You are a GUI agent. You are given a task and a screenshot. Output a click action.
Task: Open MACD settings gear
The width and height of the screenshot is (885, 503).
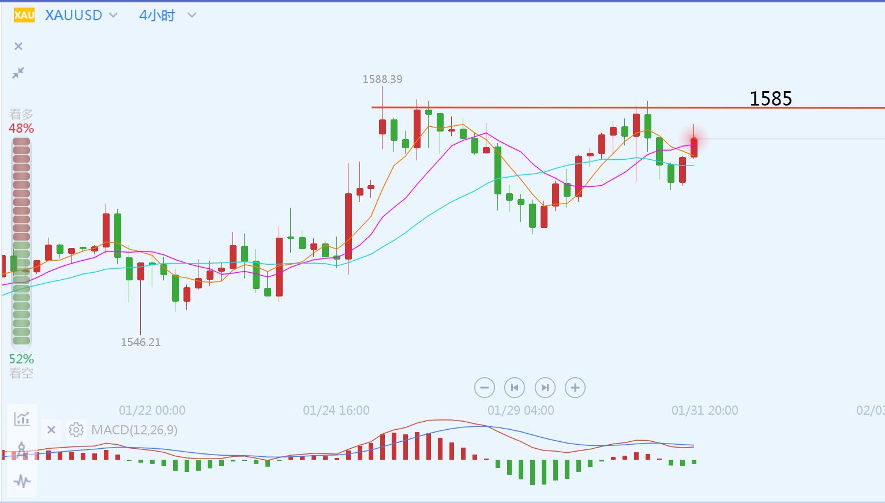[76, 430]
